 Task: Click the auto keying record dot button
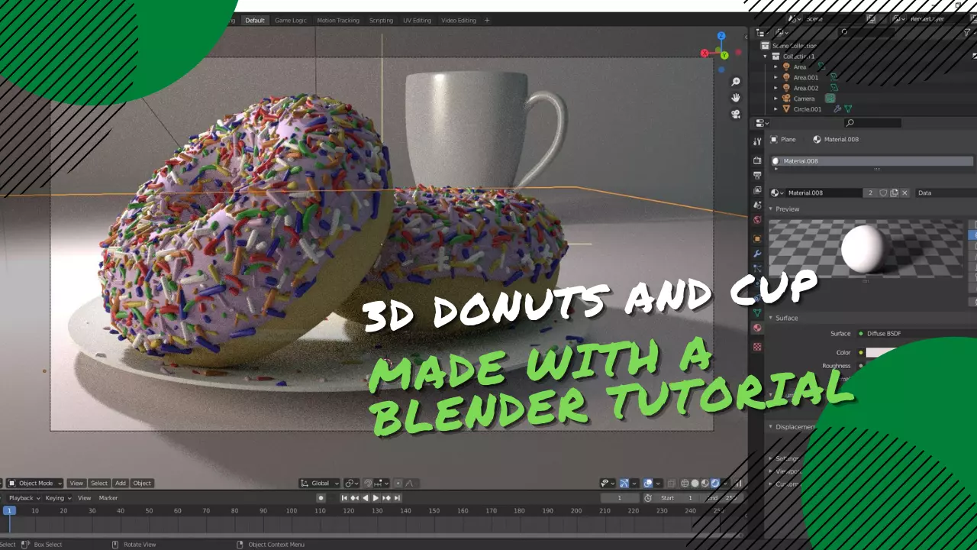pyautogui.click(x=321, y=498)
